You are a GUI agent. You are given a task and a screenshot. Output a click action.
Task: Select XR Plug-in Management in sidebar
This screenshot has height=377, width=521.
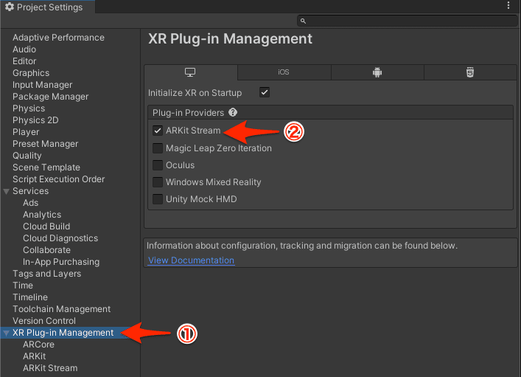[63, 333]
